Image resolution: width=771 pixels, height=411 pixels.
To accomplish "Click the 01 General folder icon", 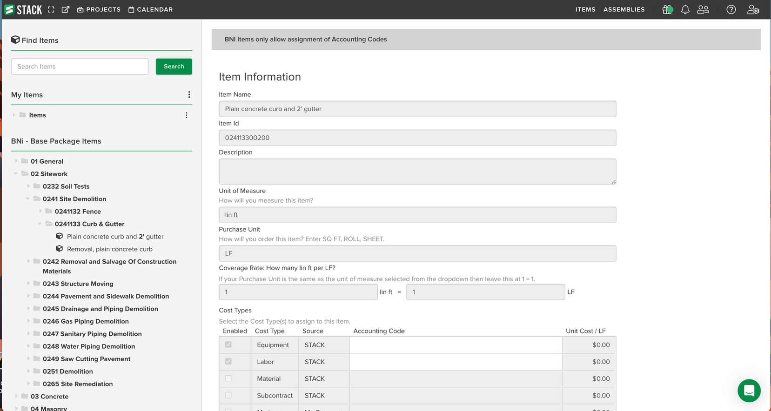I will pyautogui.click(x=25, y=161).
